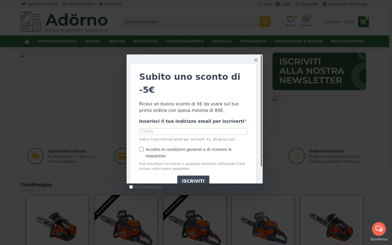The width and height of the screenshot is (392, 245).
Task: Open the ANTINFORTUNISTICA menu
Action: 57,41
